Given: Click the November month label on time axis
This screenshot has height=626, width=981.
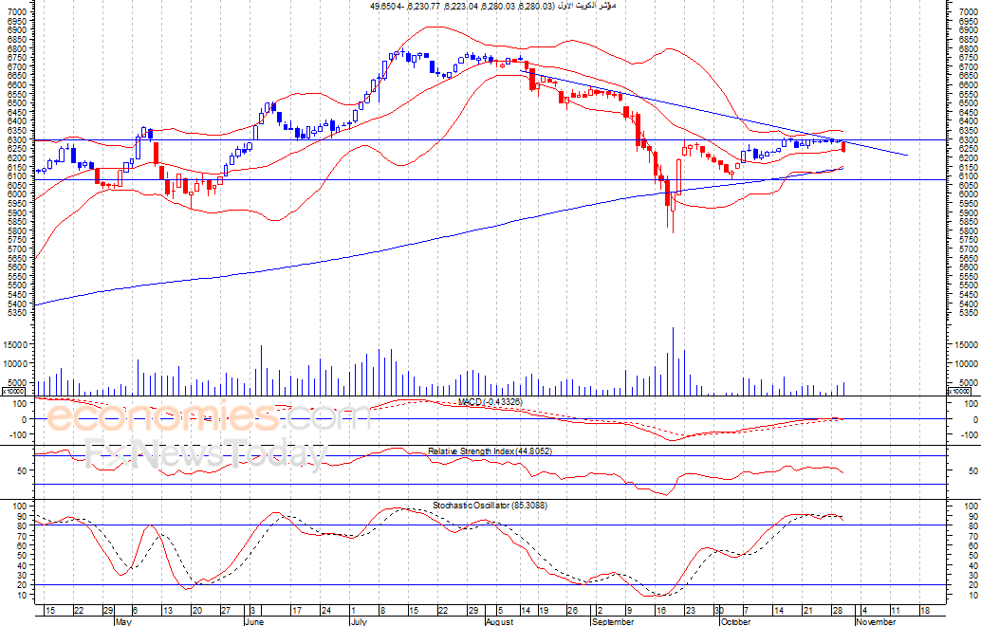Looking at the screenshot, I should click(876, 621).
